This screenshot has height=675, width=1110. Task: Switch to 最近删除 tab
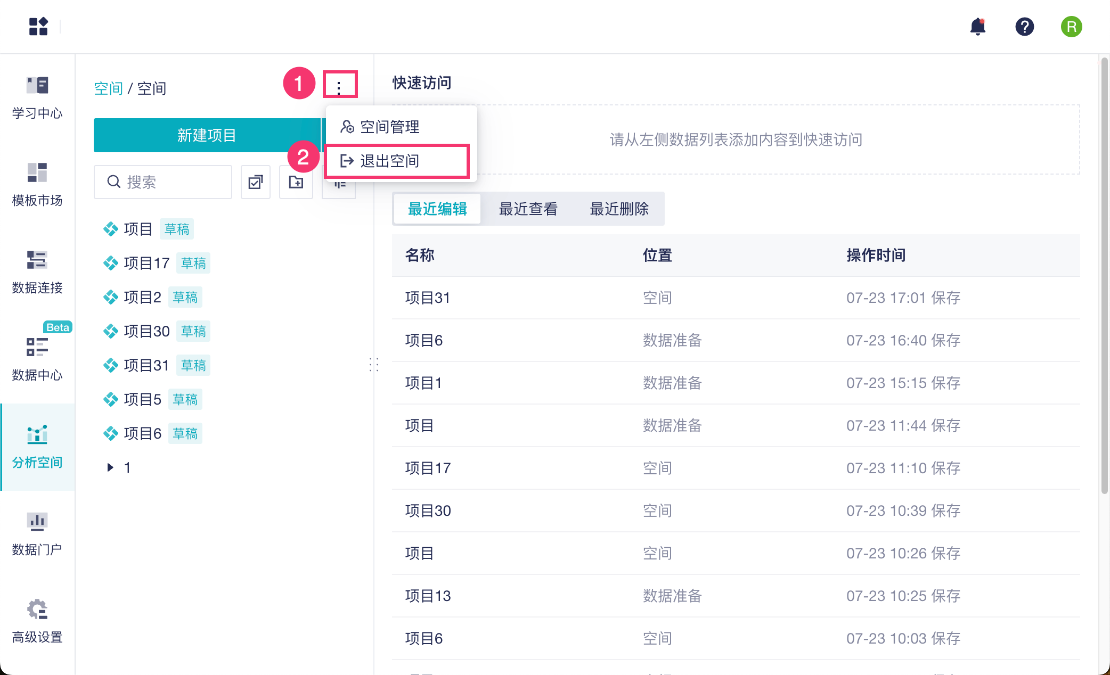pyautogui.click(x=619, y=209)
